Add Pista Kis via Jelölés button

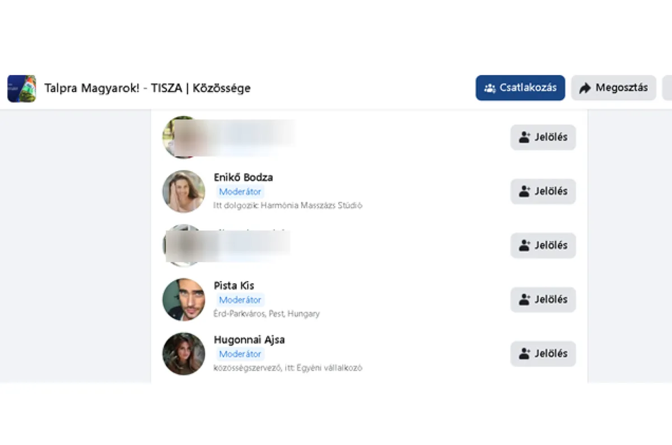(x=543, y=299)
